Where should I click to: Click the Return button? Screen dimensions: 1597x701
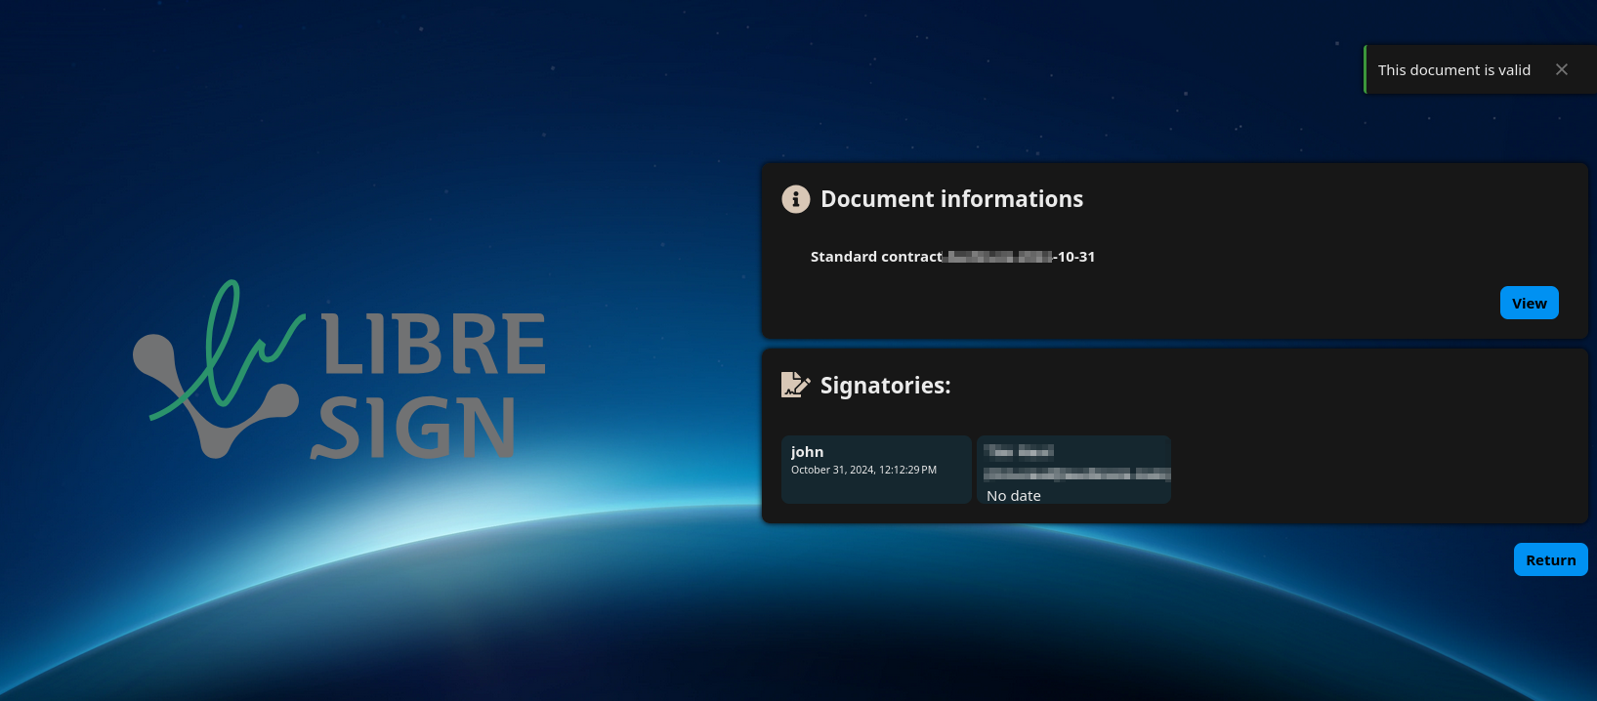[x=1551, y=559]
